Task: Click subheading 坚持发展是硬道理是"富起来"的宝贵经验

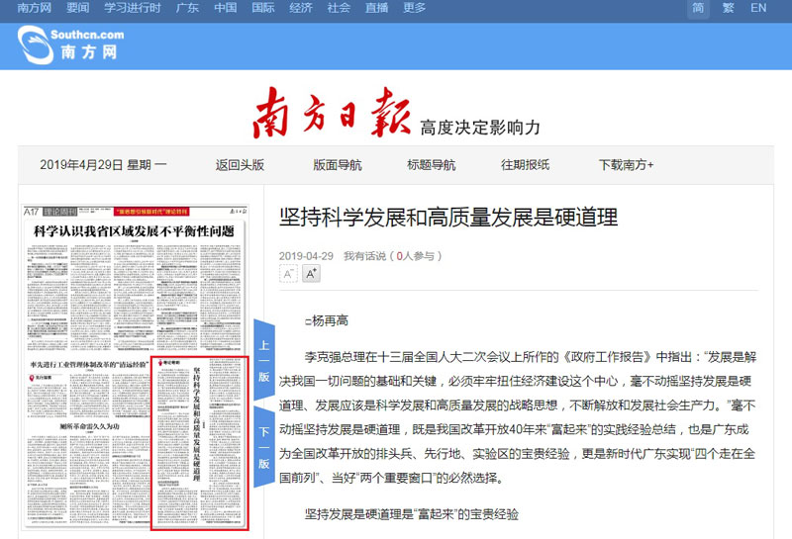Action: (x=412, y=515)
